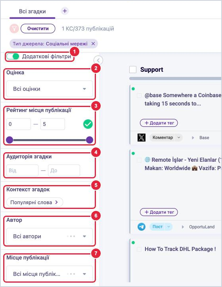Remove the Соціальні мережі source filter chip
This screenshot has height=287, width=222.
(x=93, y=44)
